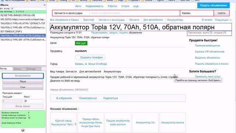Select macro line TAG POS=1 TYPE=H1 EXTRACT
The height and width of the screenshot is (133, 236).
(23, 24)
